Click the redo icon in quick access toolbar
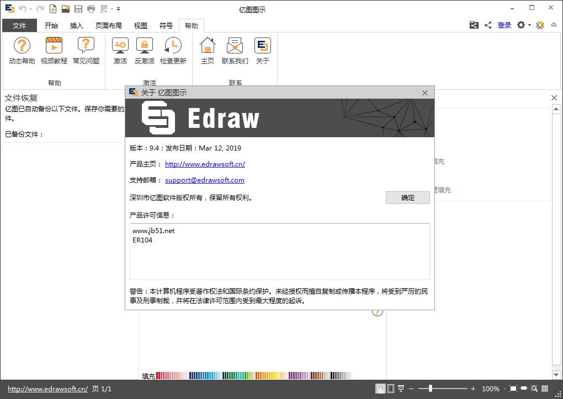Image resolution: width=563 pixels, height=399 pixels. (40, 9)
